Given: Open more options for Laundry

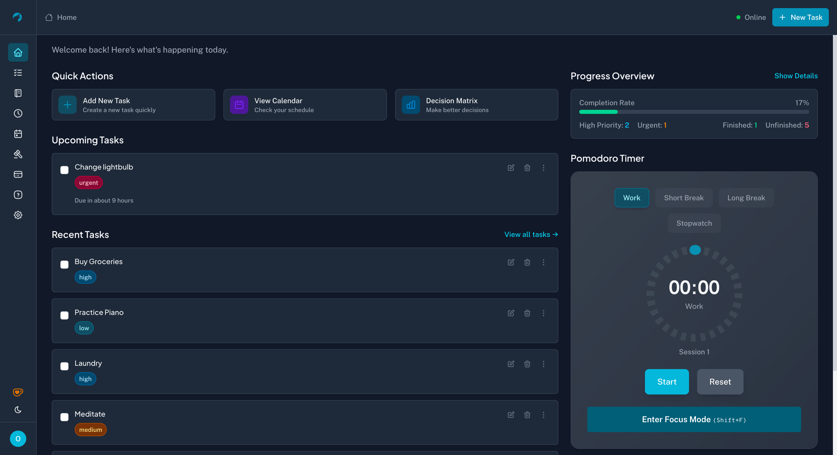Looking at the screenshot, I should 543,364.
